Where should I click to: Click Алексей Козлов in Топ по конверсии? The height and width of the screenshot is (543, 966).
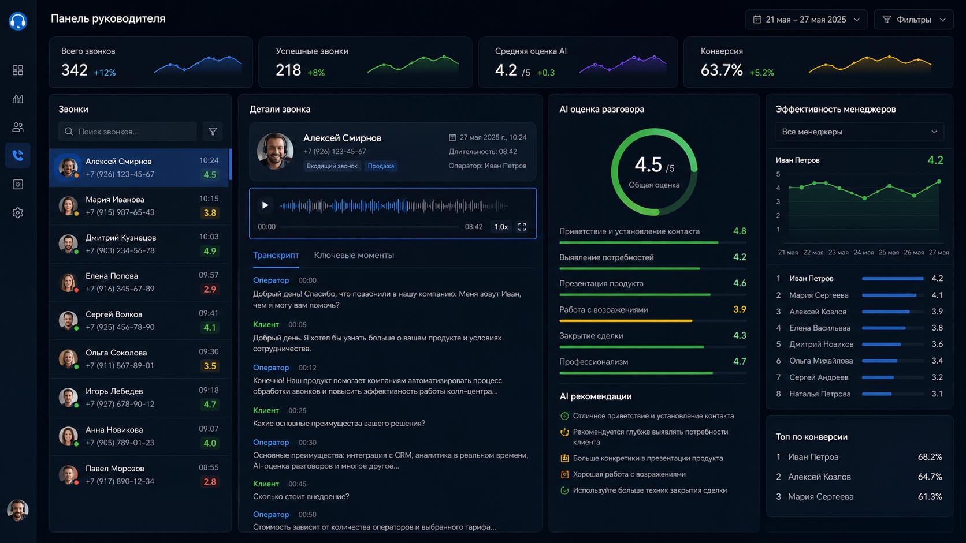pyautogui.click(x=860, y=477)
